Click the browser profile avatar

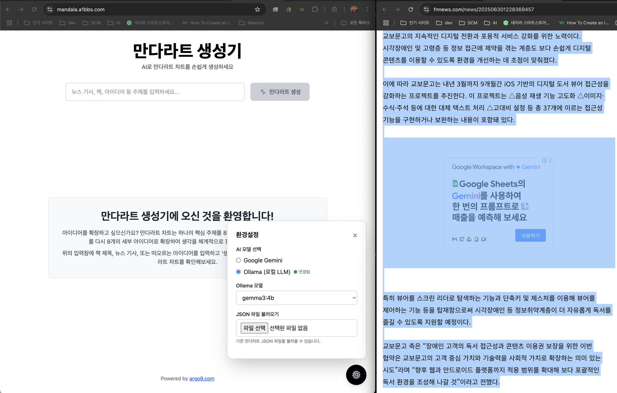click(352, 9)
